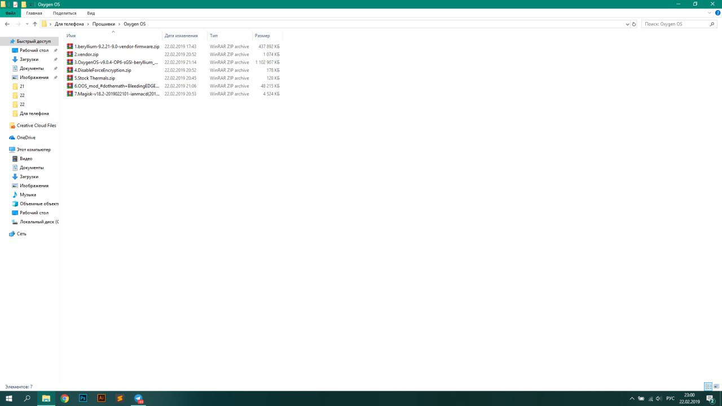Open 'Видео' under This PC

pos(26,158)
